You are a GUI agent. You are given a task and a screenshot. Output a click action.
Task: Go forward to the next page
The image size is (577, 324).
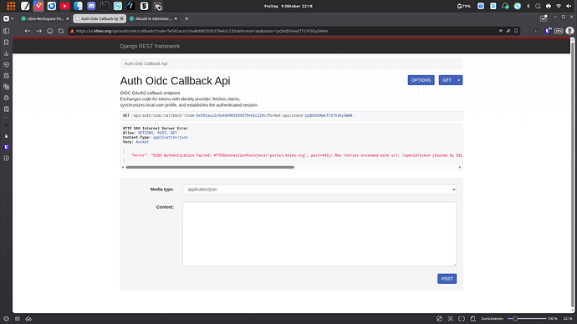[38, 31]
